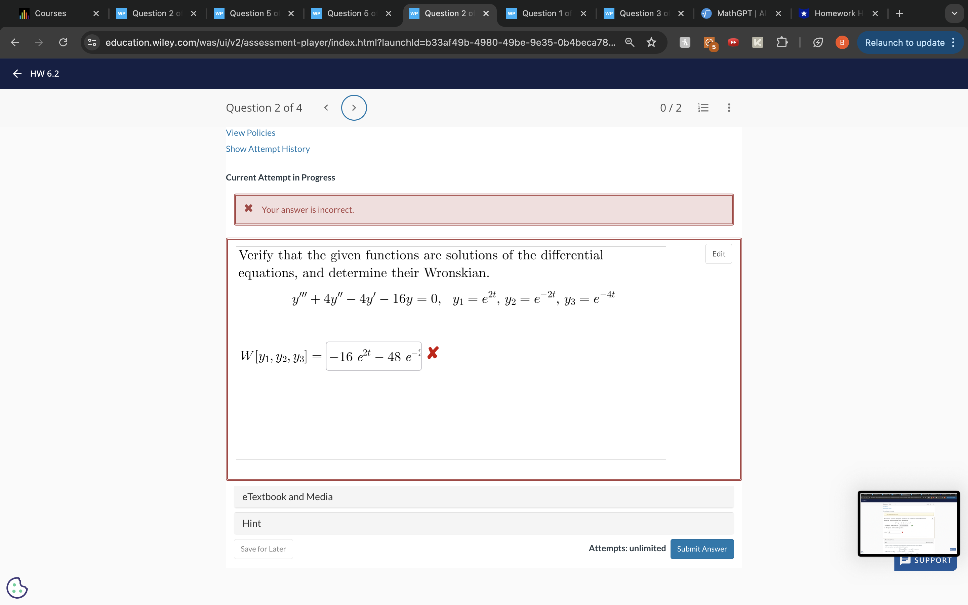Expand the Hint section

click(x=252, y=523)
